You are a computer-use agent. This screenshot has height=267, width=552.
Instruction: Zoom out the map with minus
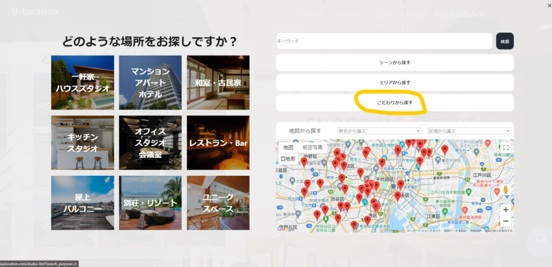click(x=506, y=221)
